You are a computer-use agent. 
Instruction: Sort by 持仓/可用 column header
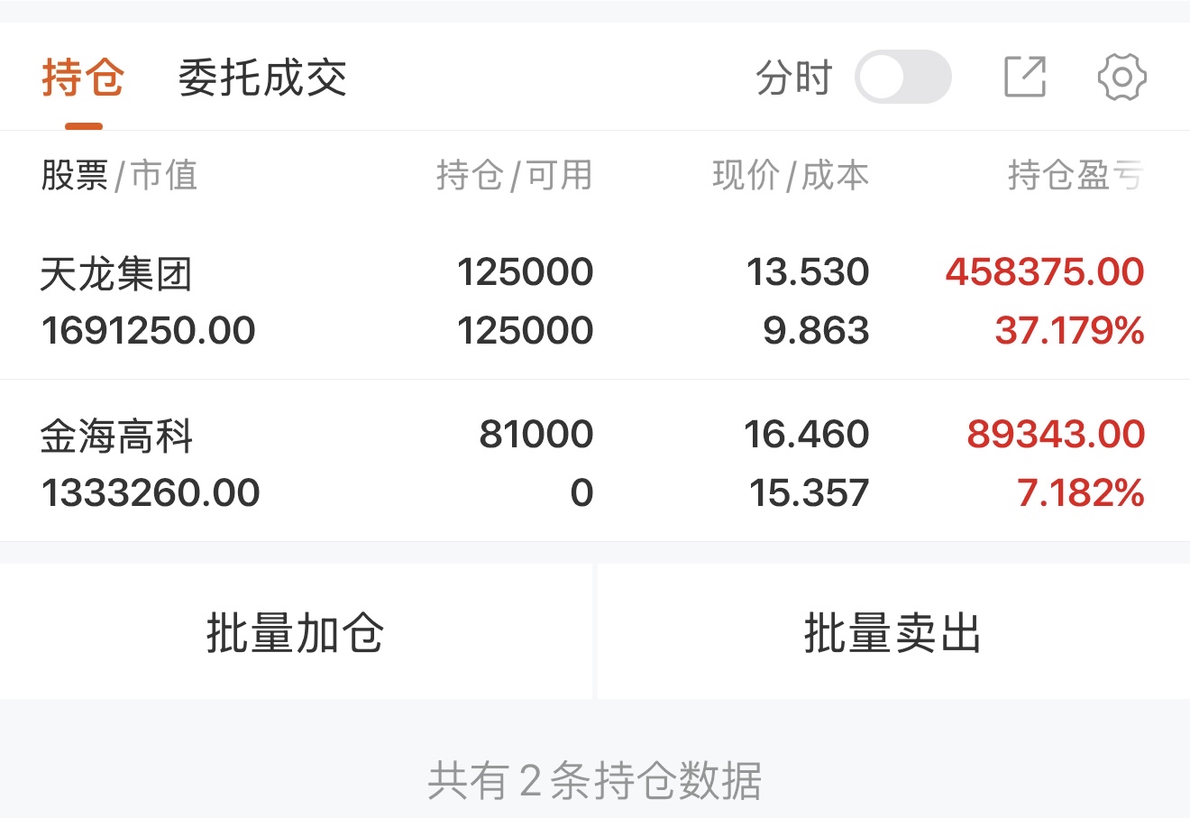514,175
